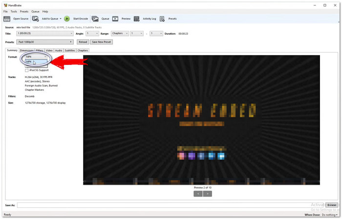This screenshot has width=342, height=219.
Task: Click 'Ready' status bar text
Action: (7, 215)
